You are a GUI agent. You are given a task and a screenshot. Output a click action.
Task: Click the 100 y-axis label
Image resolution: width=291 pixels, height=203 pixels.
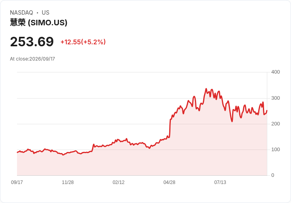276,150
